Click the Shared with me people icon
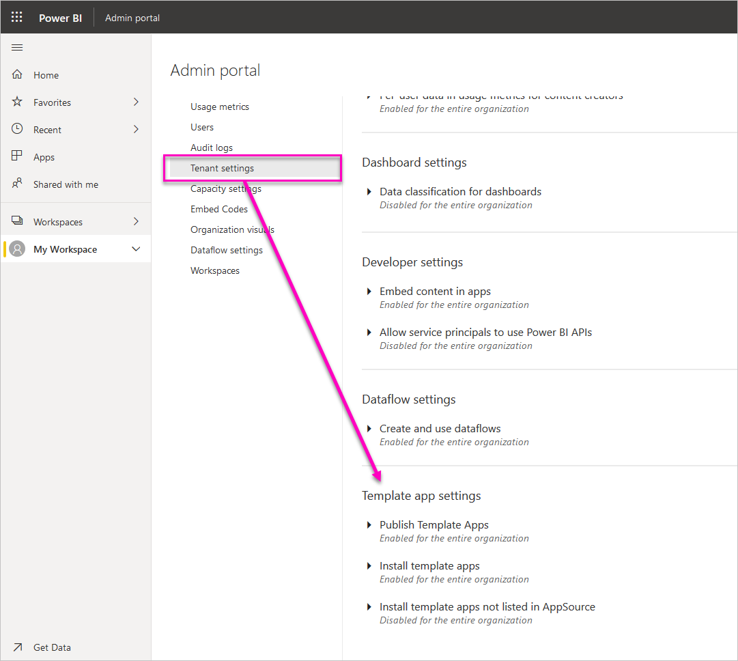 coord(17,183)
